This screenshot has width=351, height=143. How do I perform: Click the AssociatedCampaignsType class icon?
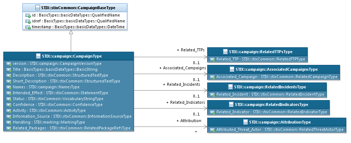232,69
